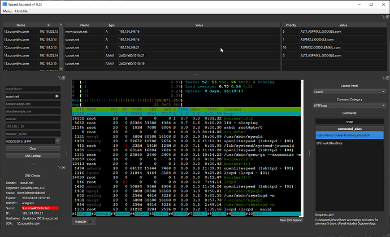390x237 pixels.
Task: Open the Menu menu
Action: [7, 11]
